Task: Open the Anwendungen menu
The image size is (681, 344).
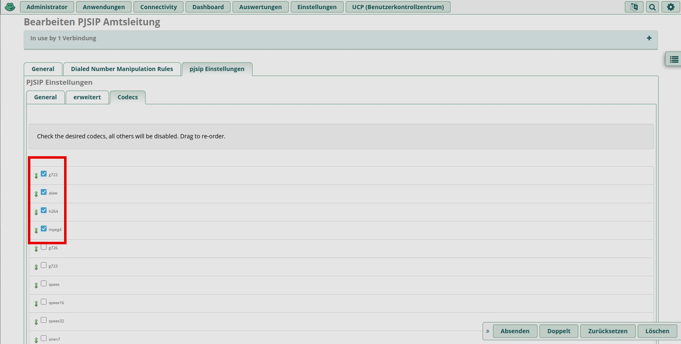Action: coord(104,7)
